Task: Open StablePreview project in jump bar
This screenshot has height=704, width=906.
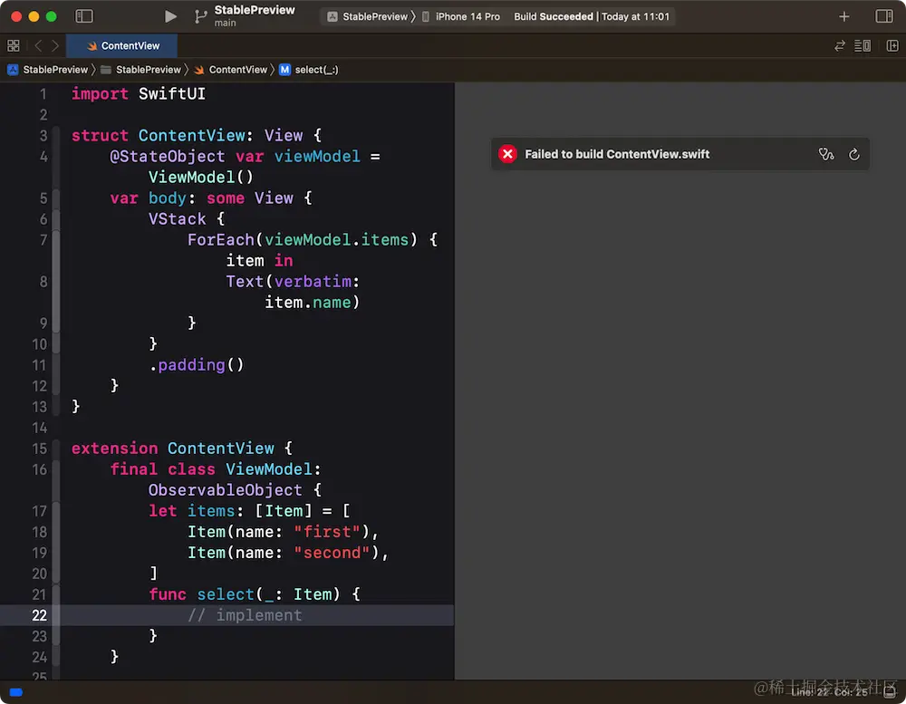Action: pyautogui.click(x=48, y=70)
